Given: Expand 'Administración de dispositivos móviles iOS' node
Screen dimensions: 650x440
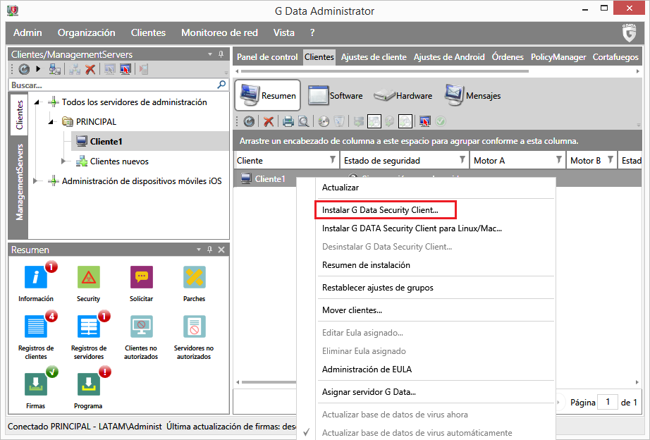Looking at the screenshot, I should click(x=36, y=181).
